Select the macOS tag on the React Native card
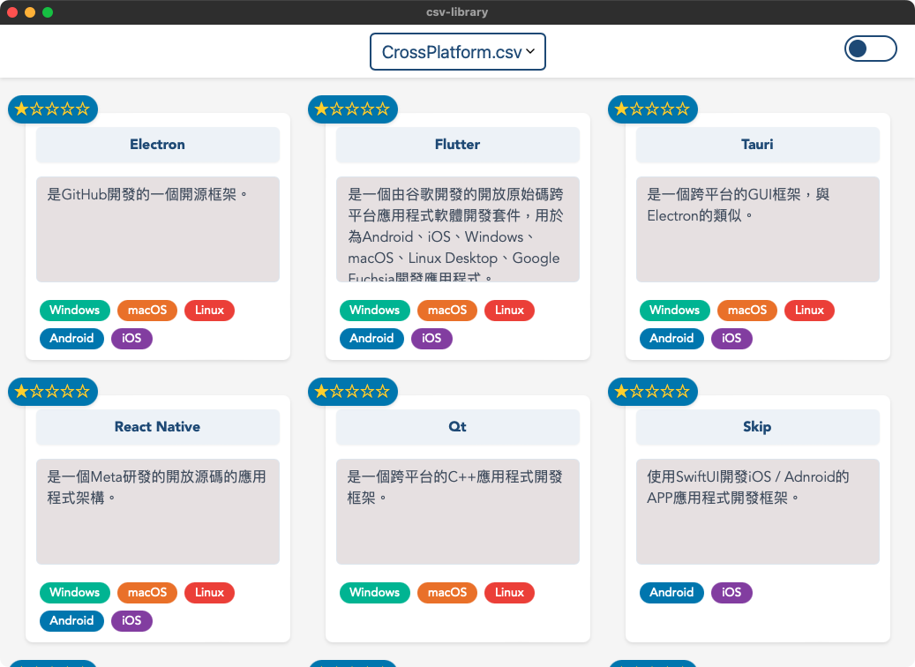This screenshot has width=915, height=667. [147, 593]
